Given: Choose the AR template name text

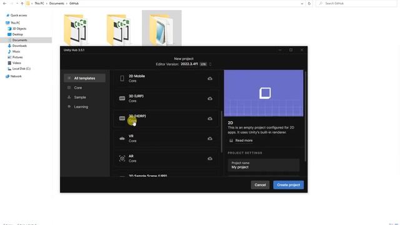Looking at the screenshot, I should tap(131, 156).
